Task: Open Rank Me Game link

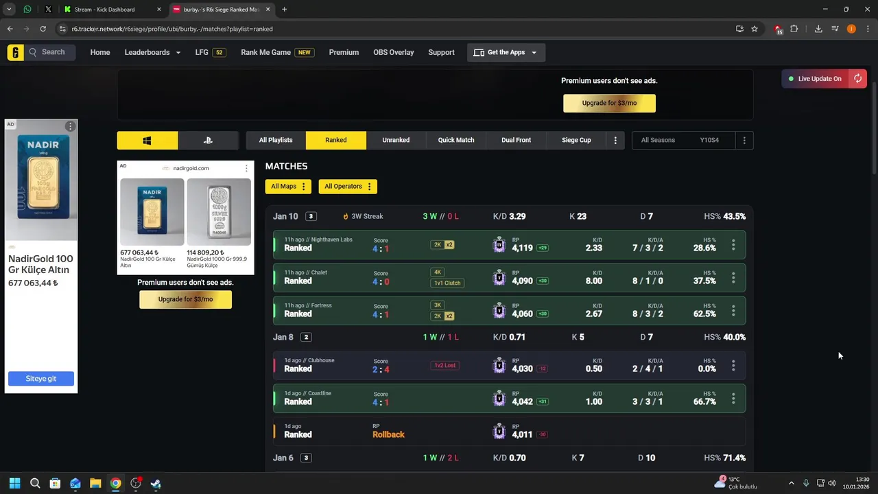Action: pos(277,52)
